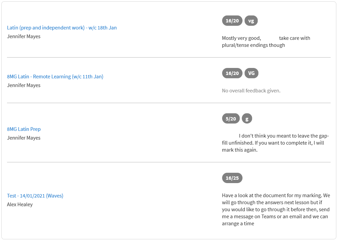Click the 16/20 badge for Remote Learning
Screen dimensions: 337x240
point(232,73)
